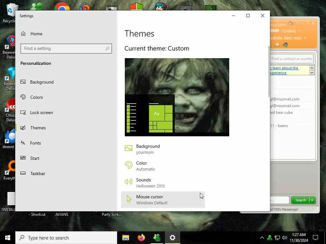Click the Type here to search box
Screen dimensions: 326x244
[x=66, y=238]
